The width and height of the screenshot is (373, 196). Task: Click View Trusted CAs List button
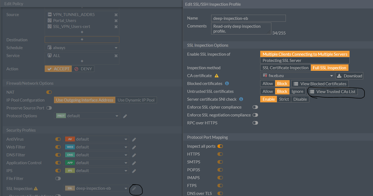coord(332,91)
